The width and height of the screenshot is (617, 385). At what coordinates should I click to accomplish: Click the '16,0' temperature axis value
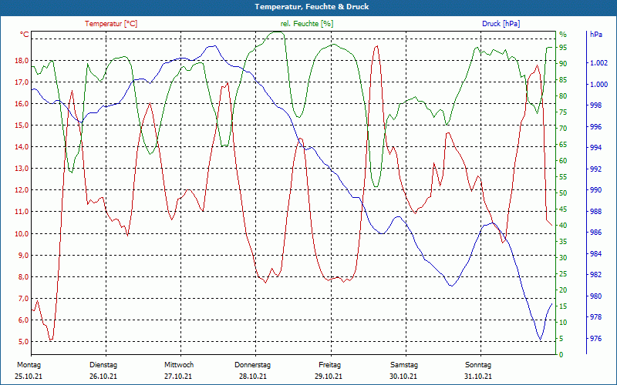coord(22,104)
